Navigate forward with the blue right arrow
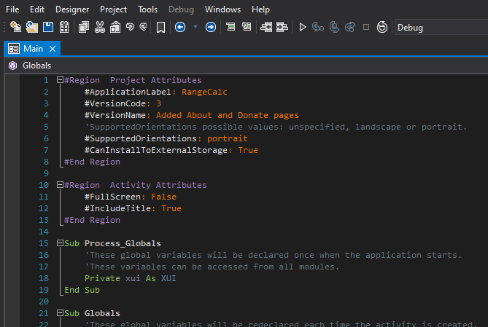 211,27
